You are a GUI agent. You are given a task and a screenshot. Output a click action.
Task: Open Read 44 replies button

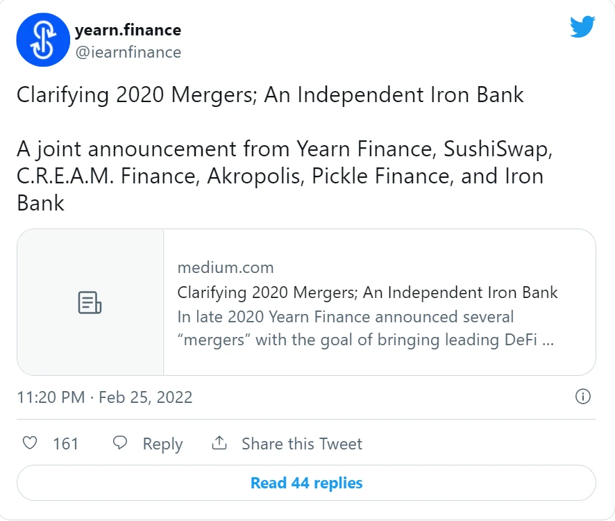306,483
